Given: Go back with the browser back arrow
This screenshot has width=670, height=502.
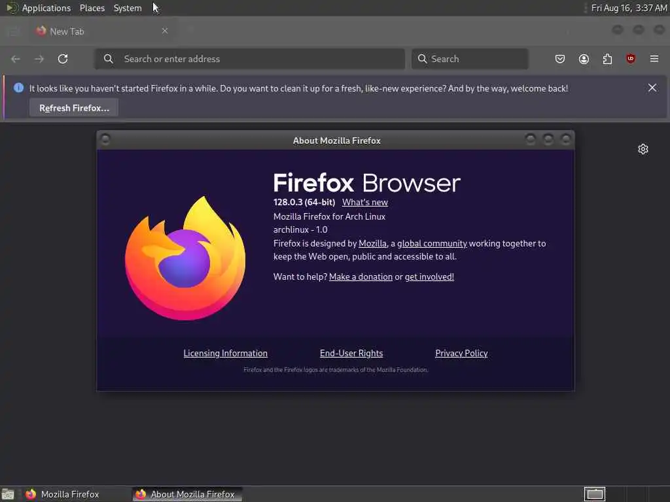Looking at the screenshot, I should point(16,59).
